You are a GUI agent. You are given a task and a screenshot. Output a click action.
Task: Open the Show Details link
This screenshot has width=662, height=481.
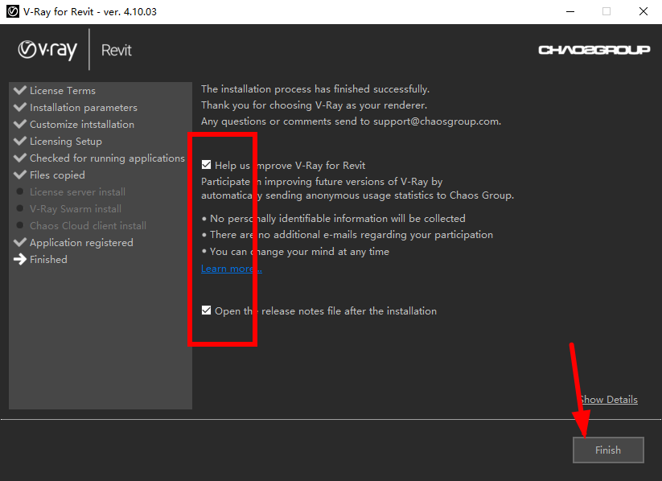click(x=608, y=400)
